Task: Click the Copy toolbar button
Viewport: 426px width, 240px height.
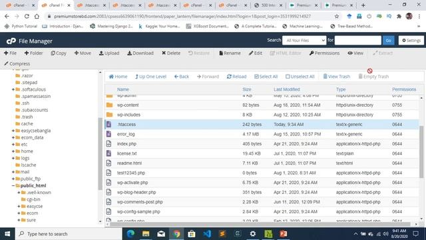Action: (x=59, y=53)
